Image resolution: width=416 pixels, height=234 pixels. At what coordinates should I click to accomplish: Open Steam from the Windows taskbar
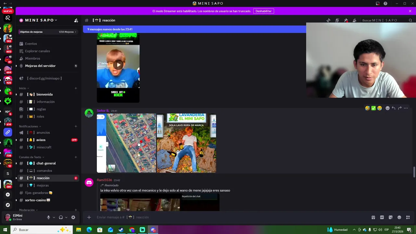tap(121, 230)
